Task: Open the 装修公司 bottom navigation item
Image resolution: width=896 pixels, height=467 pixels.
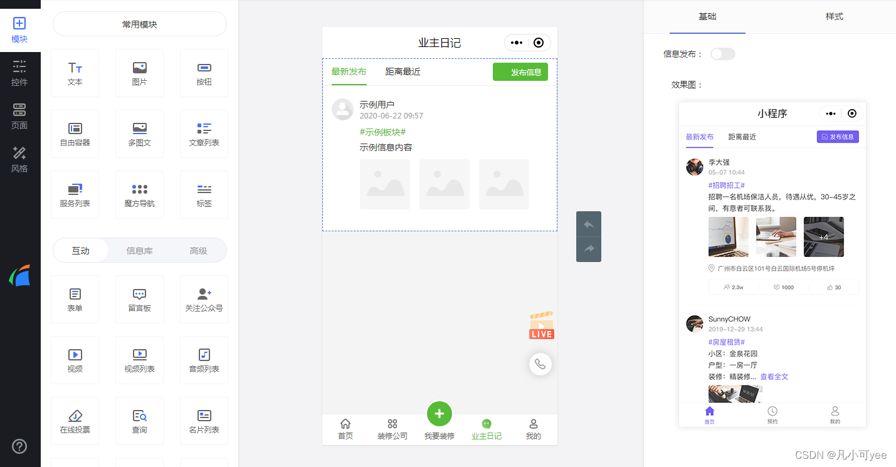Action: pos(393,429)
